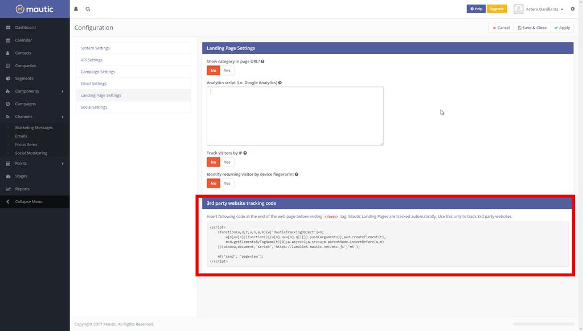Click the search magnifier icon
The width and height of the screenshot is (583, 331).
[88, 9]
